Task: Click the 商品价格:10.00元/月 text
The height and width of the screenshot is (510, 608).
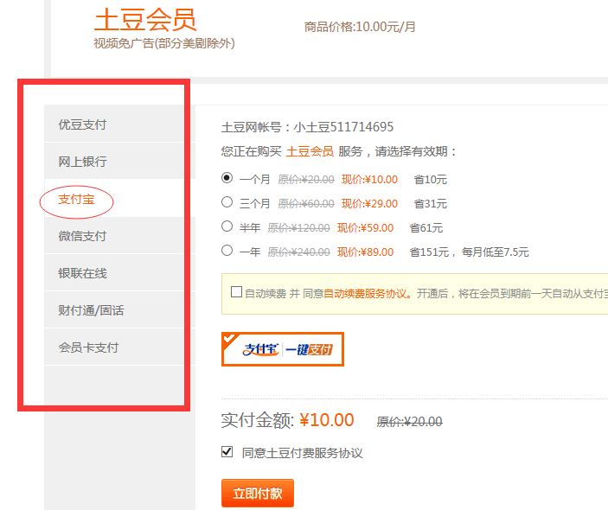Action: [360, 27]
